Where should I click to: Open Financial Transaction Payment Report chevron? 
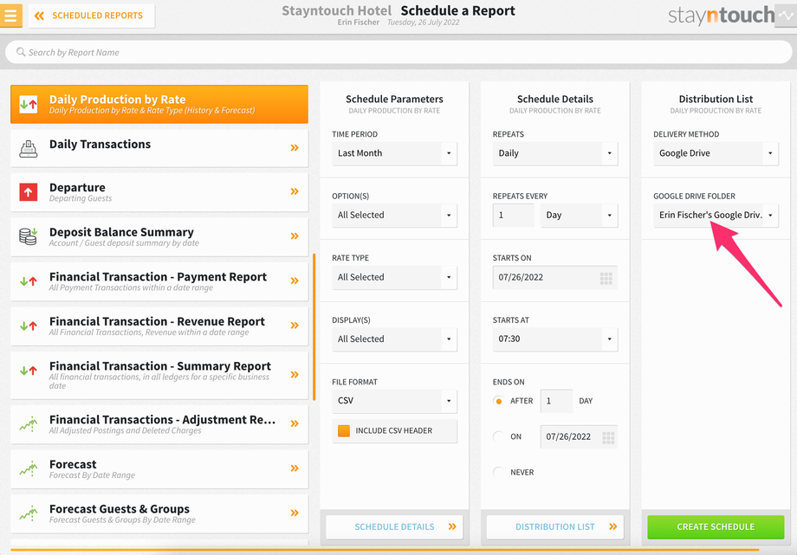click(295, 281)
